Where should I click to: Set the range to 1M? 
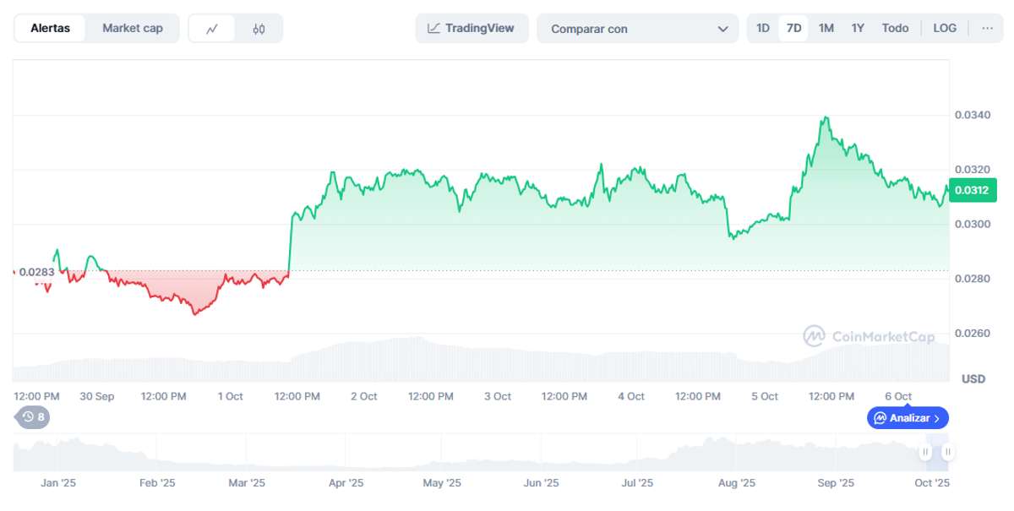[x=826, y=28]
